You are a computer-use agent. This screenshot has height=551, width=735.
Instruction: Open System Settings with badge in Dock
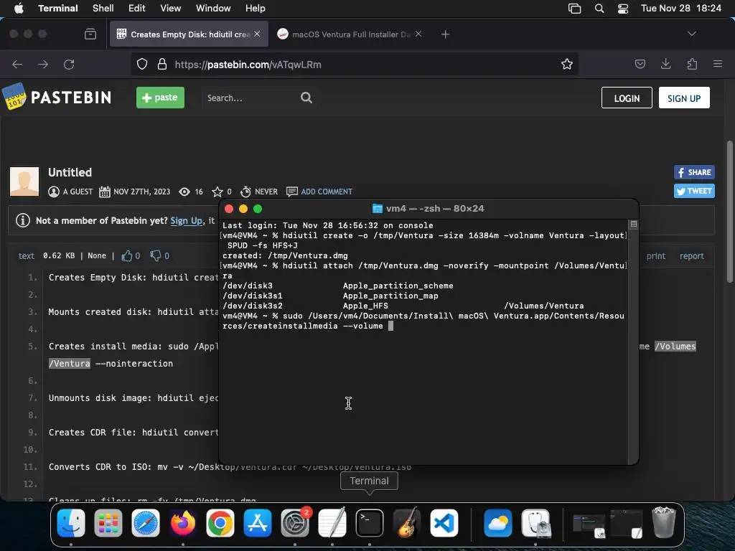click(x=295, y=523)
